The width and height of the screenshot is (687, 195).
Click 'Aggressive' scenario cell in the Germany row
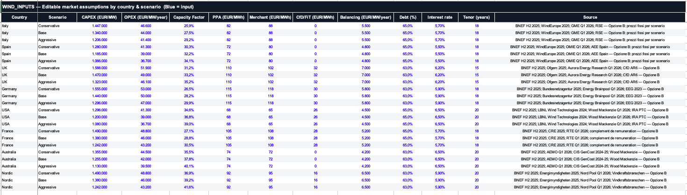point(57,103)
